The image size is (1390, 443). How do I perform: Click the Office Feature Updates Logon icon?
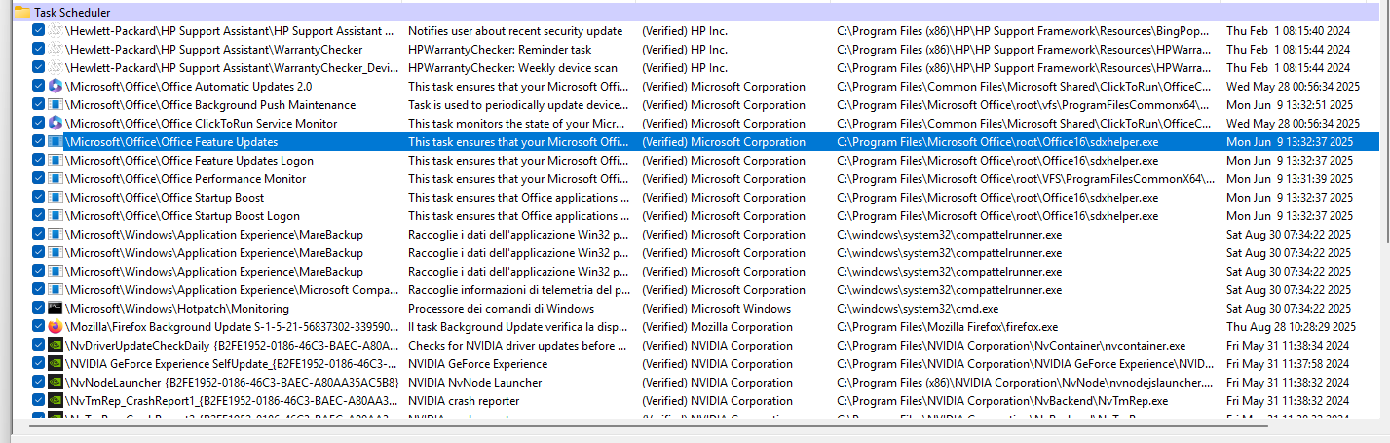[x=56, y=161]
